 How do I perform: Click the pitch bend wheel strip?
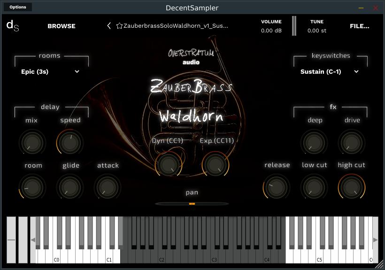pyautogui.click(x=11, y=240)
